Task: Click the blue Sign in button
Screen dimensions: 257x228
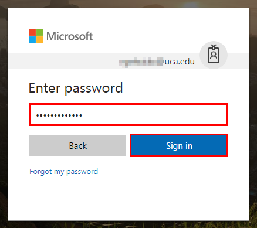Action: coord(179,145)
